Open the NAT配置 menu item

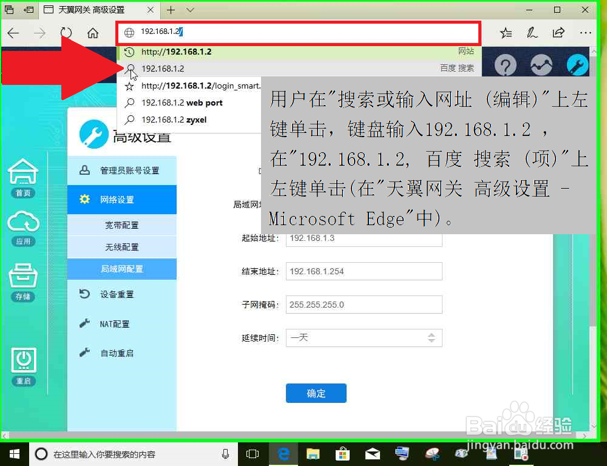pos(122,324)
